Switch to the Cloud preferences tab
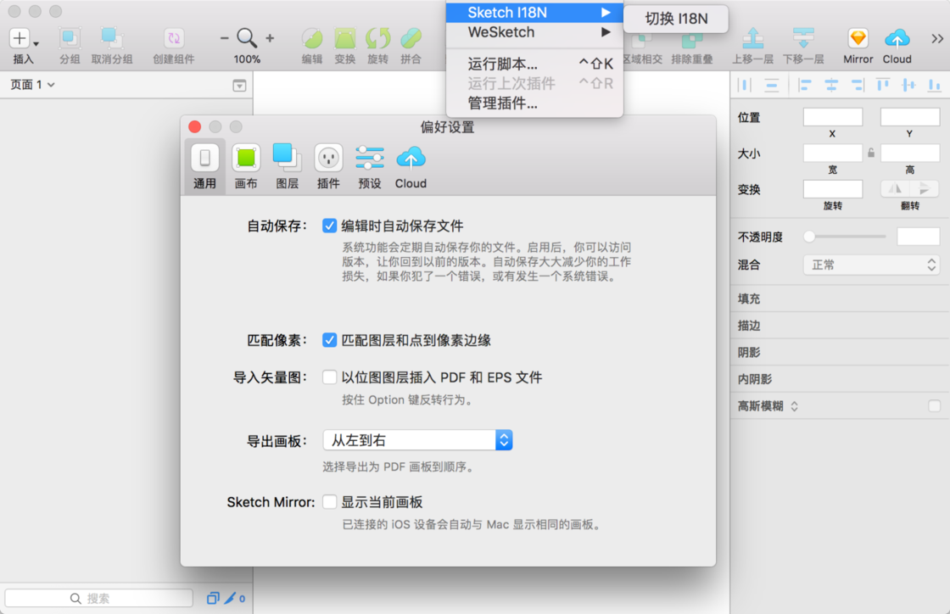950x614 pixels. [x=411, y=166]
